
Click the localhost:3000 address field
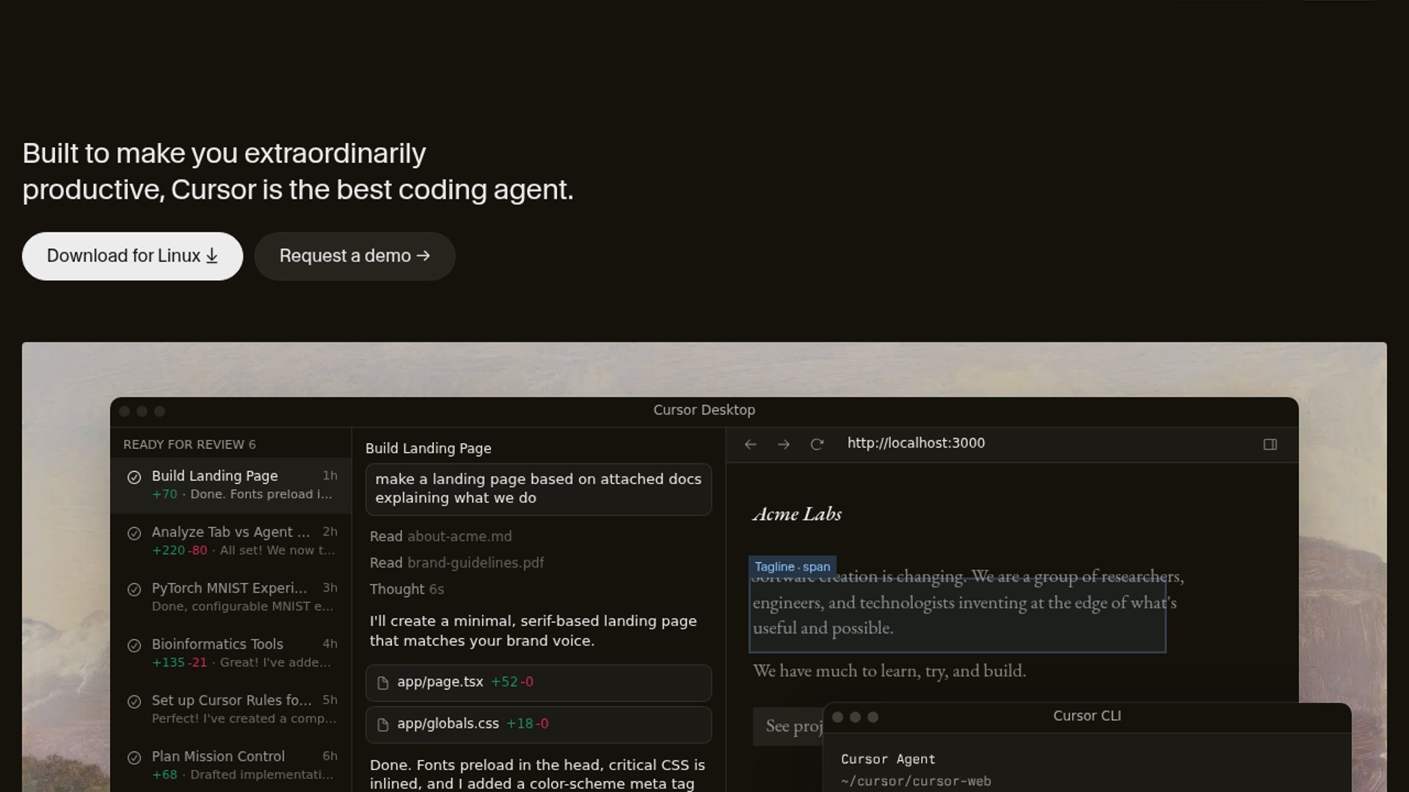click(916, 443)
